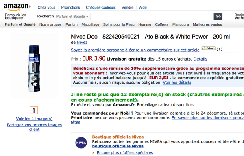Open the Nivea deodorant product image

coord(34,68)
